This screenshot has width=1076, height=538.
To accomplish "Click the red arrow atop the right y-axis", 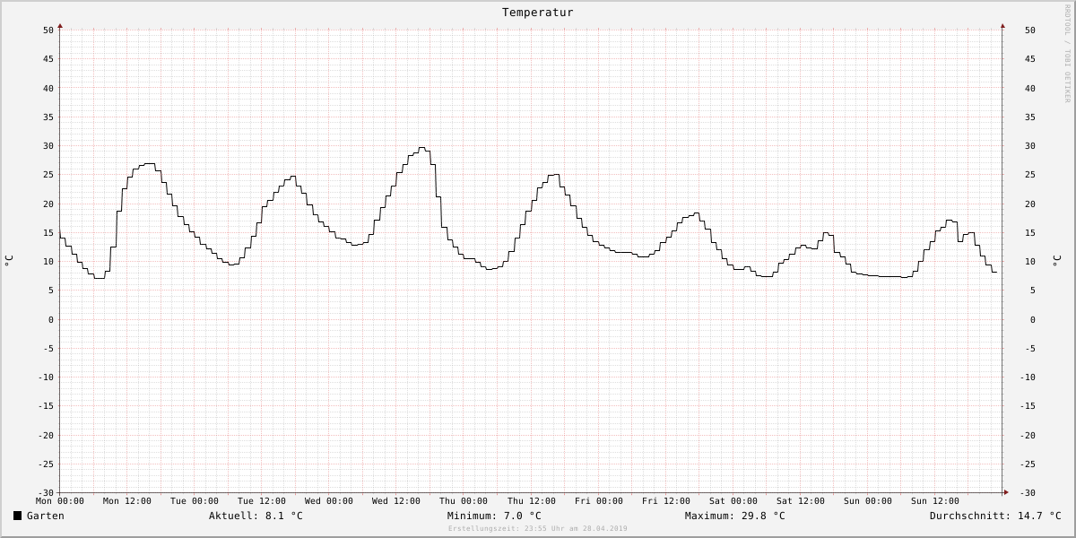I will [x=1002, y=26].
